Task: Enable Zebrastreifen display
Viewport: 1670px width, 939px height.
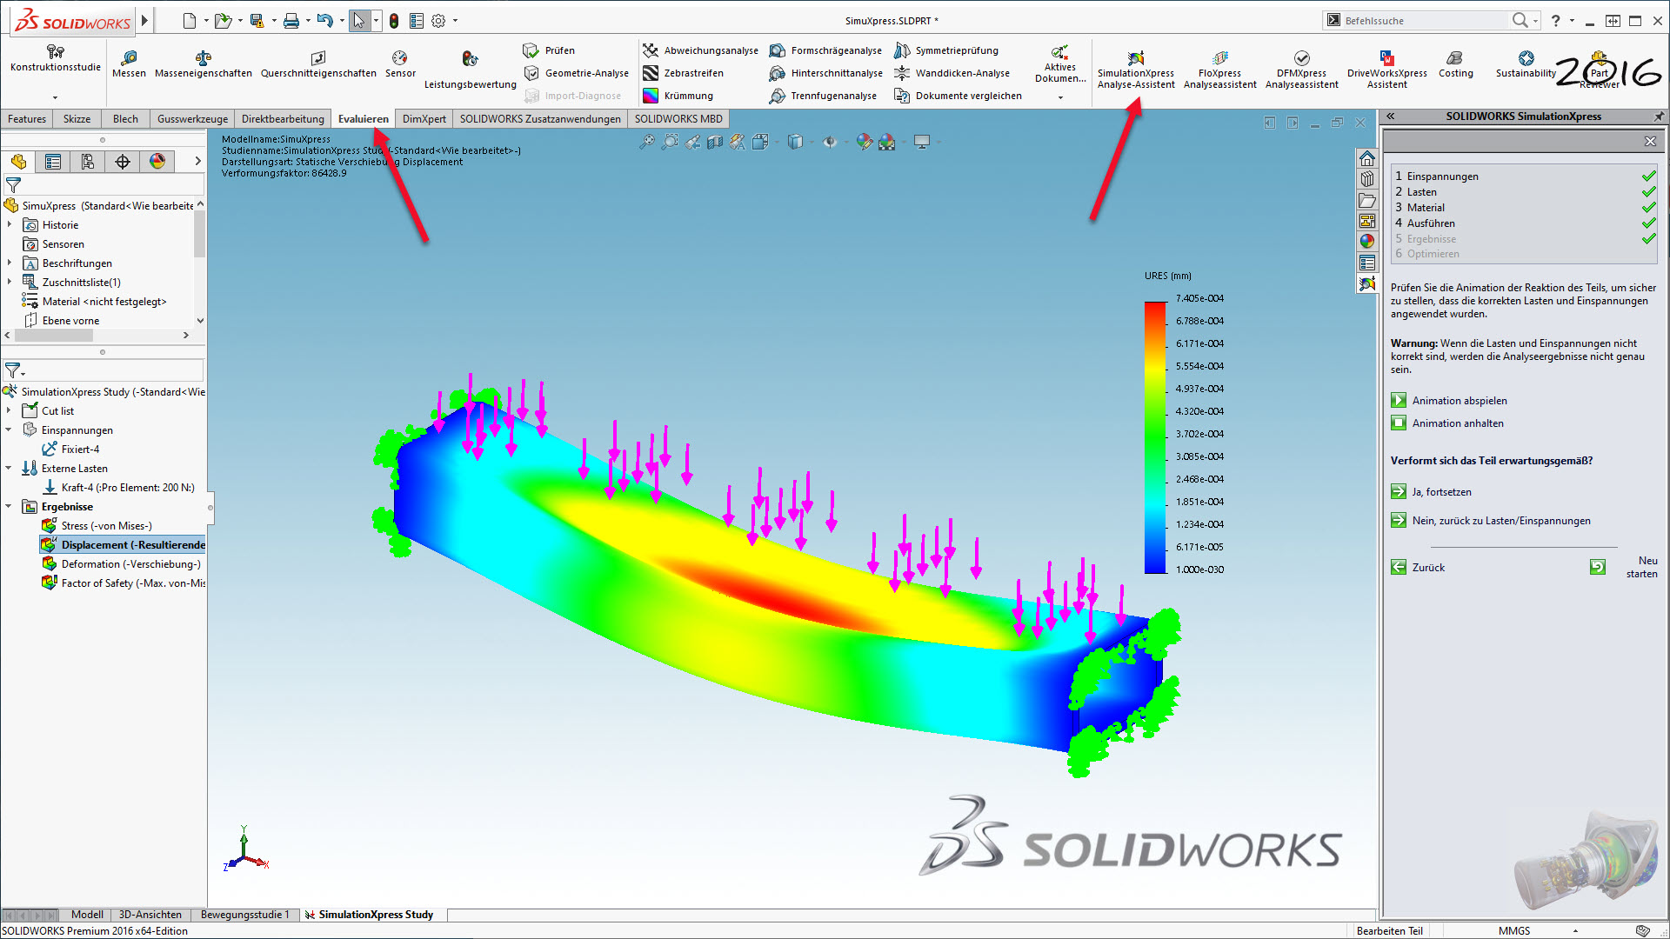Action: coord(683,73)
